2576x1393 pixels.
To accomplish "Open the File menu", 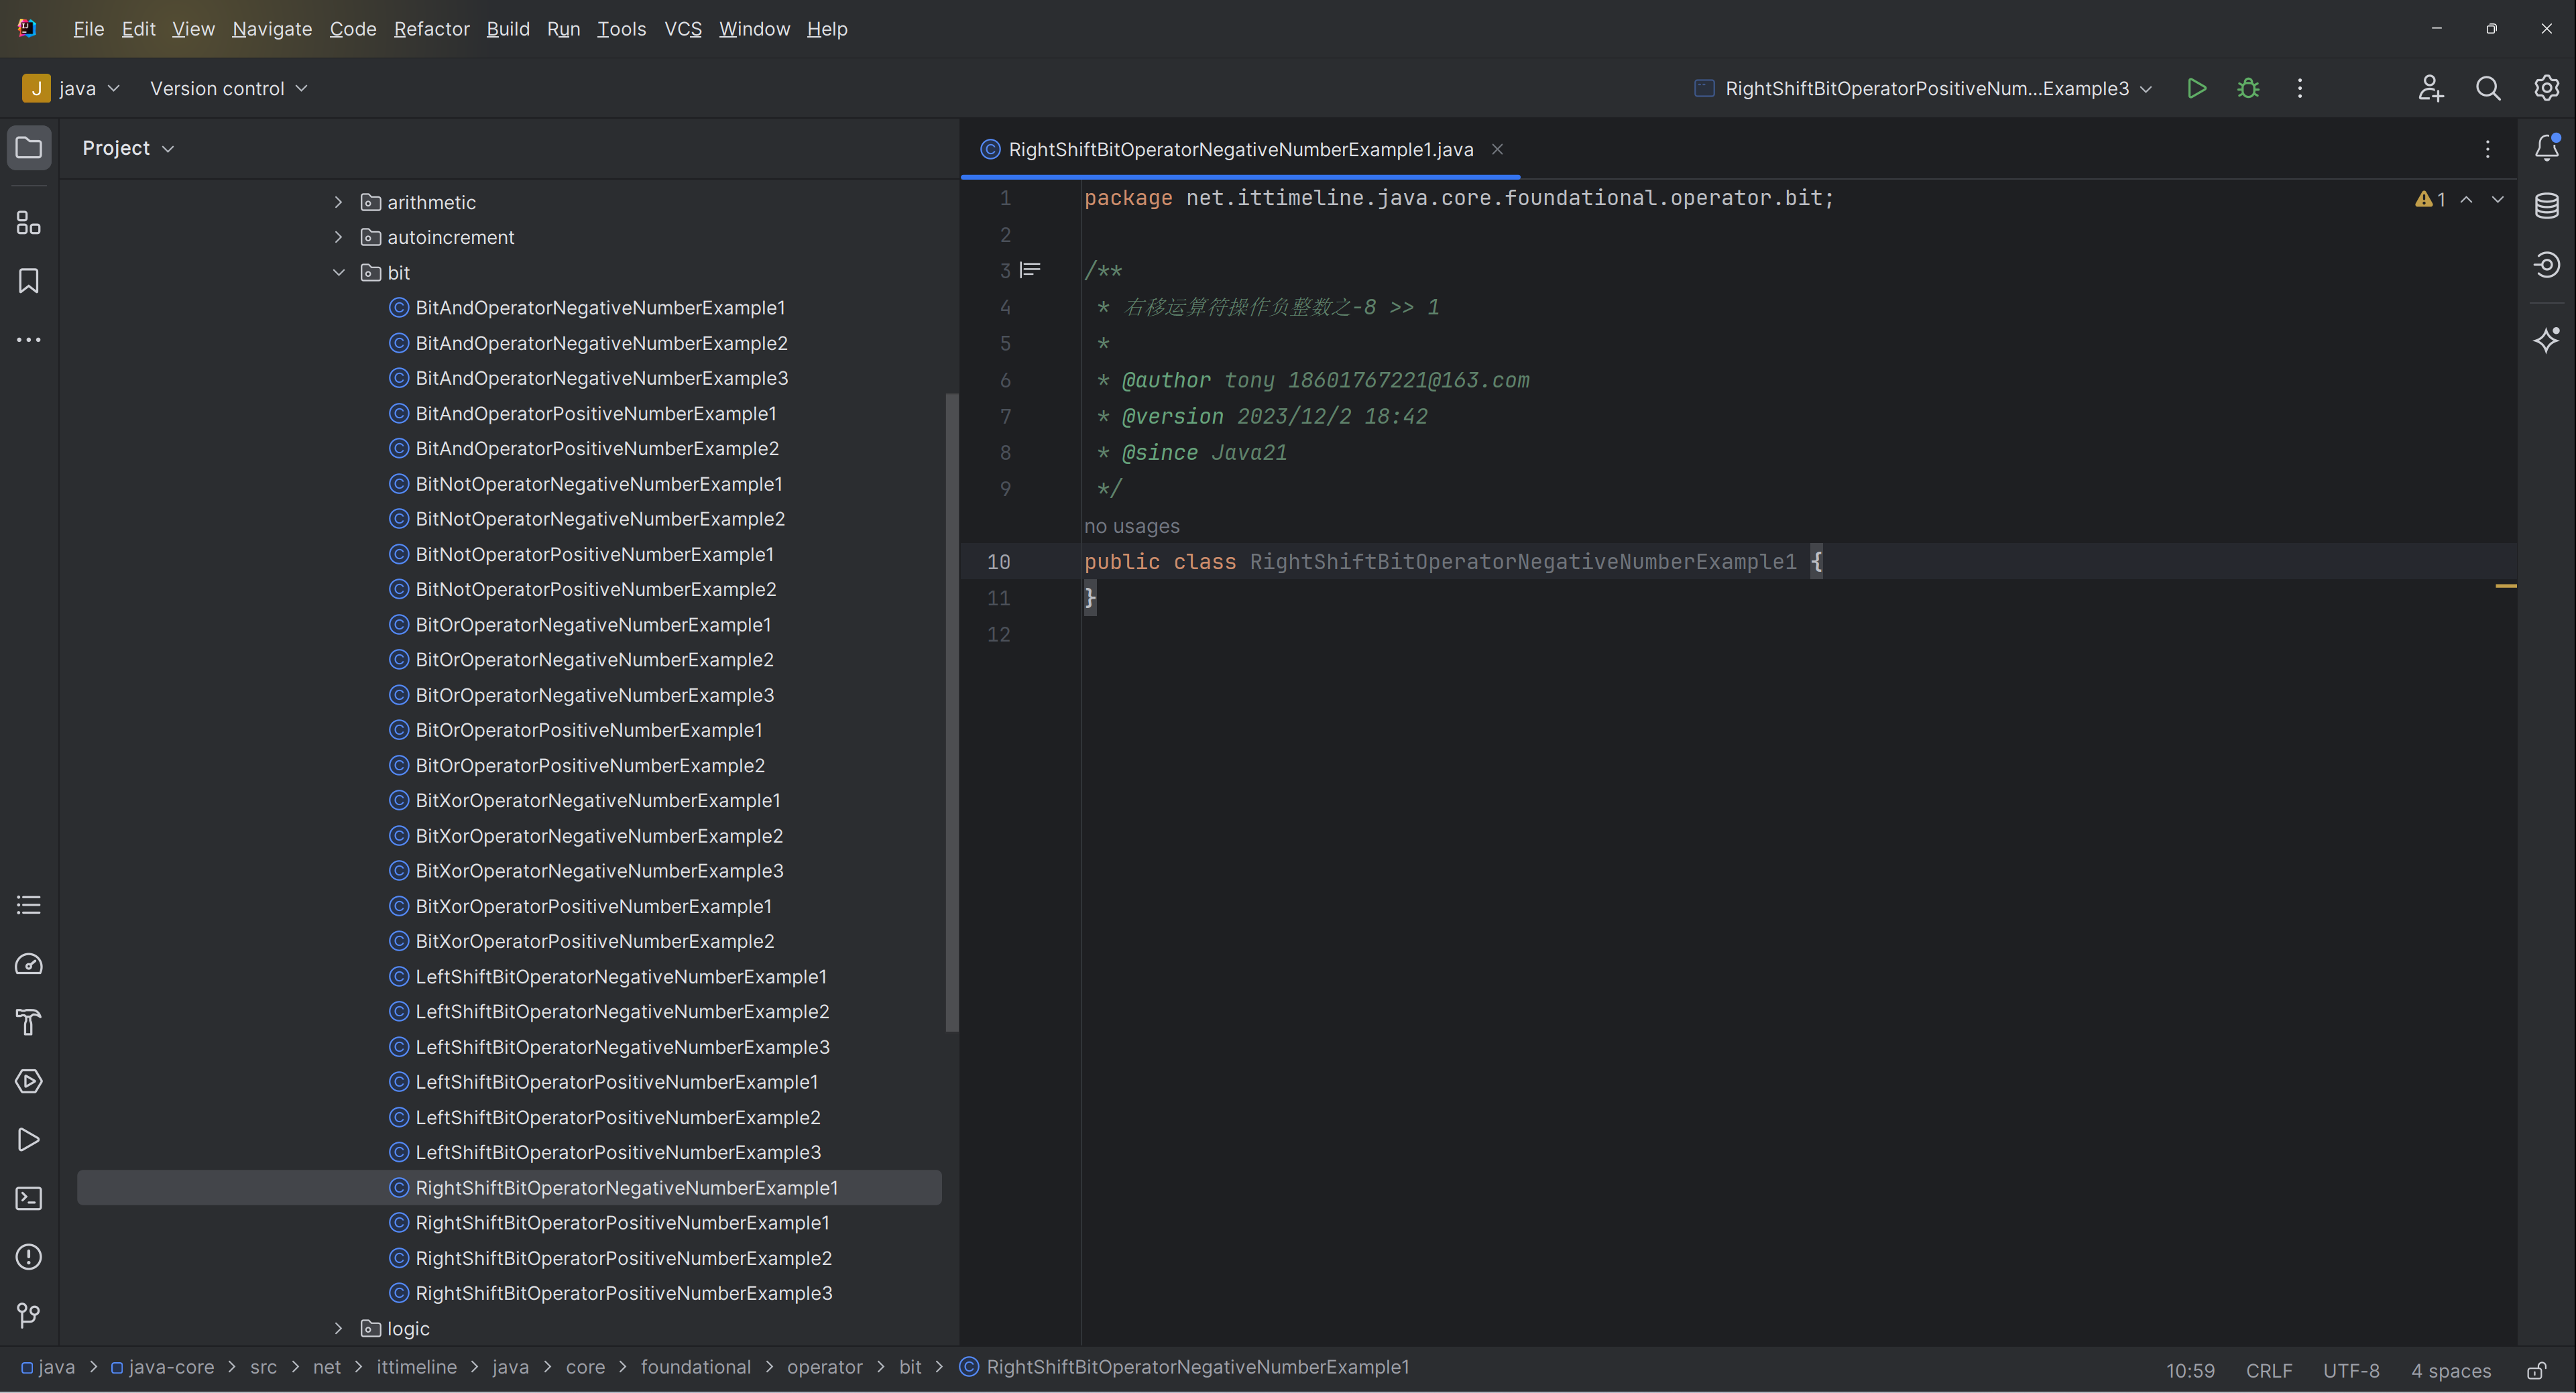I will click(88, 29).
